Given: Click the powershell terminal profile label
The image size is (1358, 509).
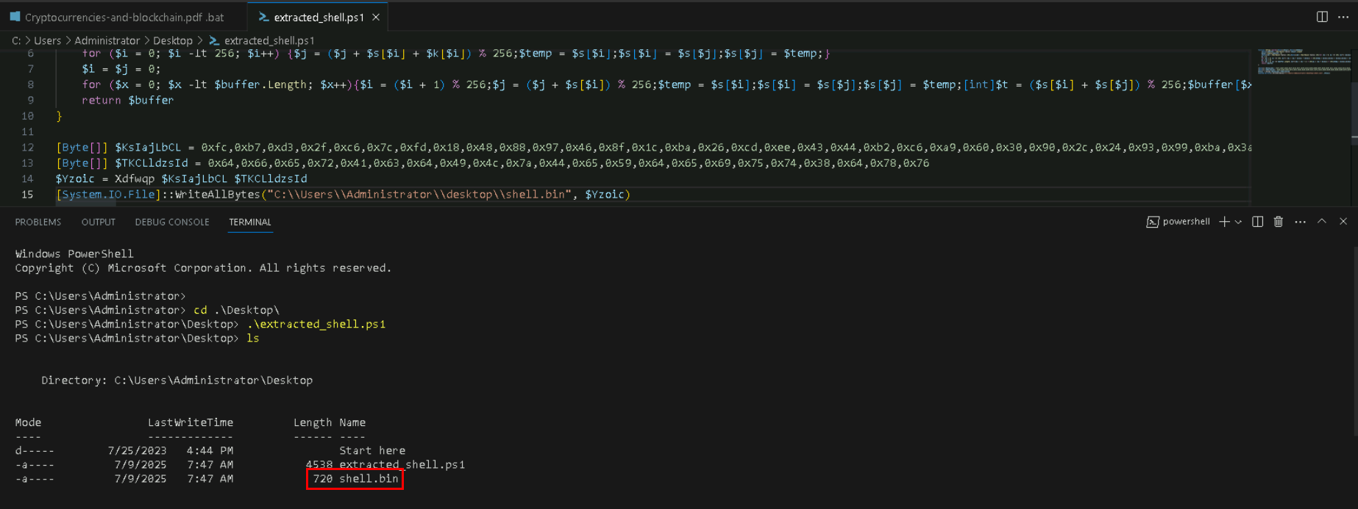Looking at the screenshot, I should [x=1178, y=222].
